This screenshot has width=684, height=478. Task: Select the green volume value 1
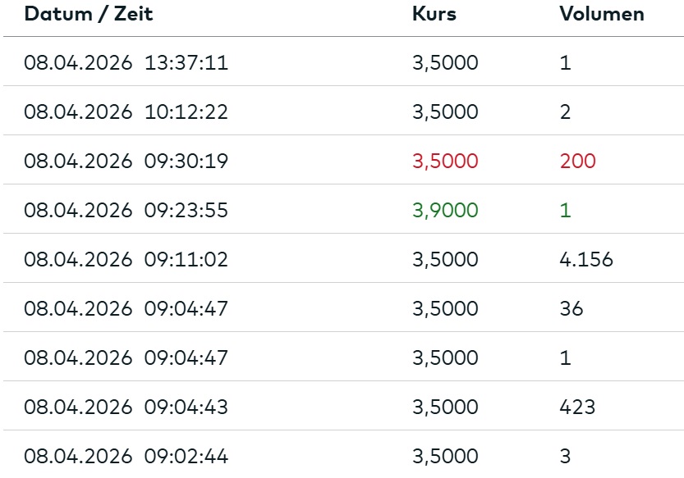click(x=565, y=211)
